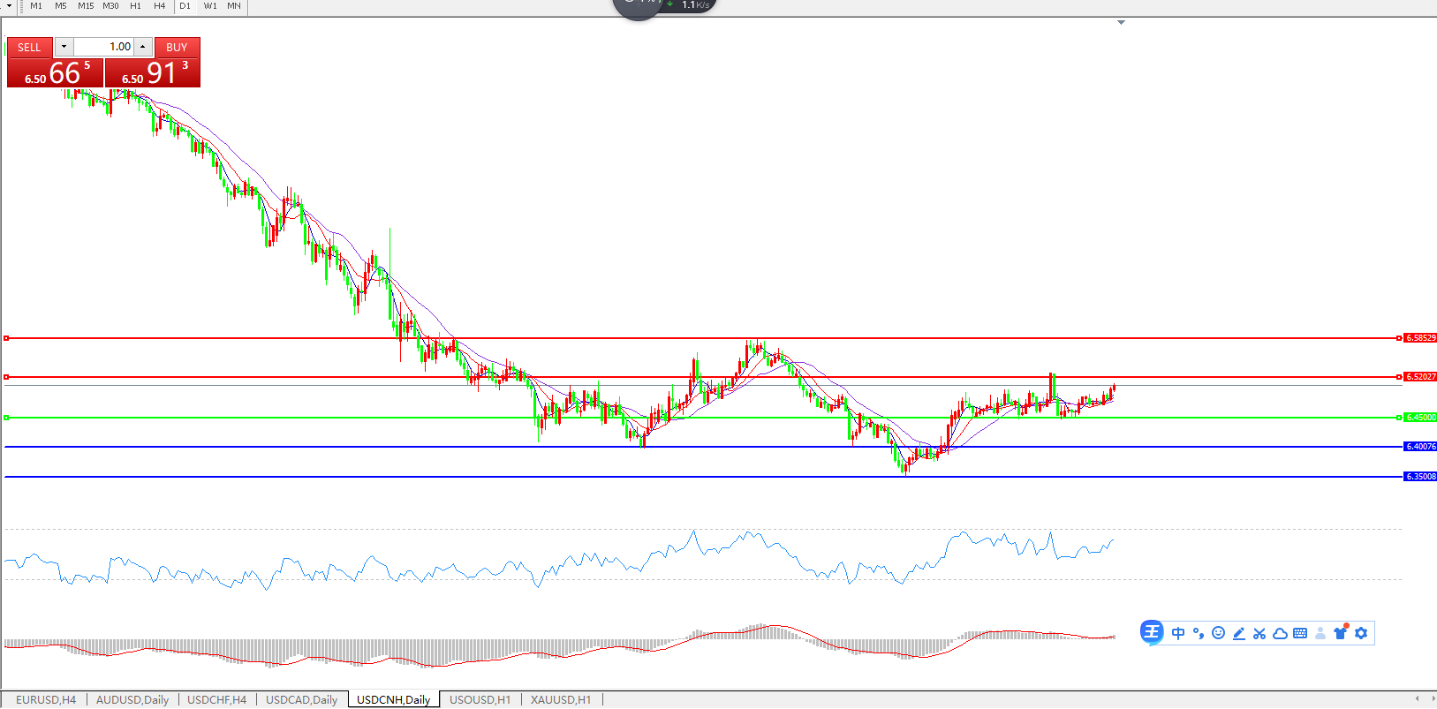Click the handwriting pen icon
Viewport: 1437px width, 709px height.
coord(1239,633)
